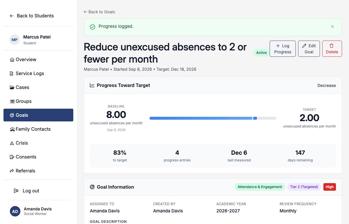Screen dimensions: 349x224
Task: Click the share arrow icon next to Referrals
Action: [x=12, y=171]
